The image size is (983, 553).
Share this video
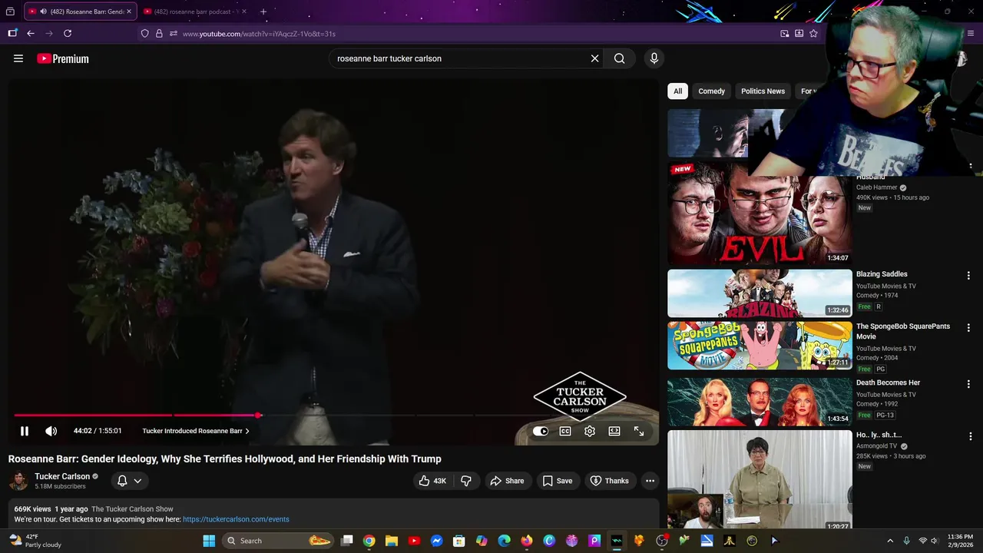(x=507, y=481)
